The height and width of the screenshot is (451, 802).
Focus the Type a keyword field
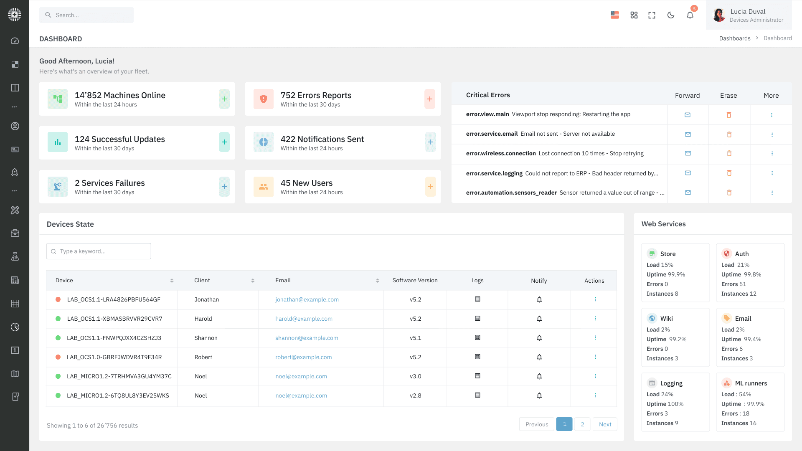(99, 251)
